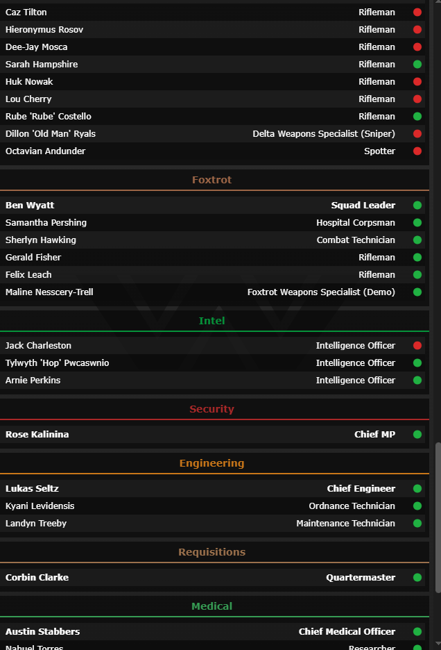Click the vertical scrollbar thumb

tap(438, 517)
